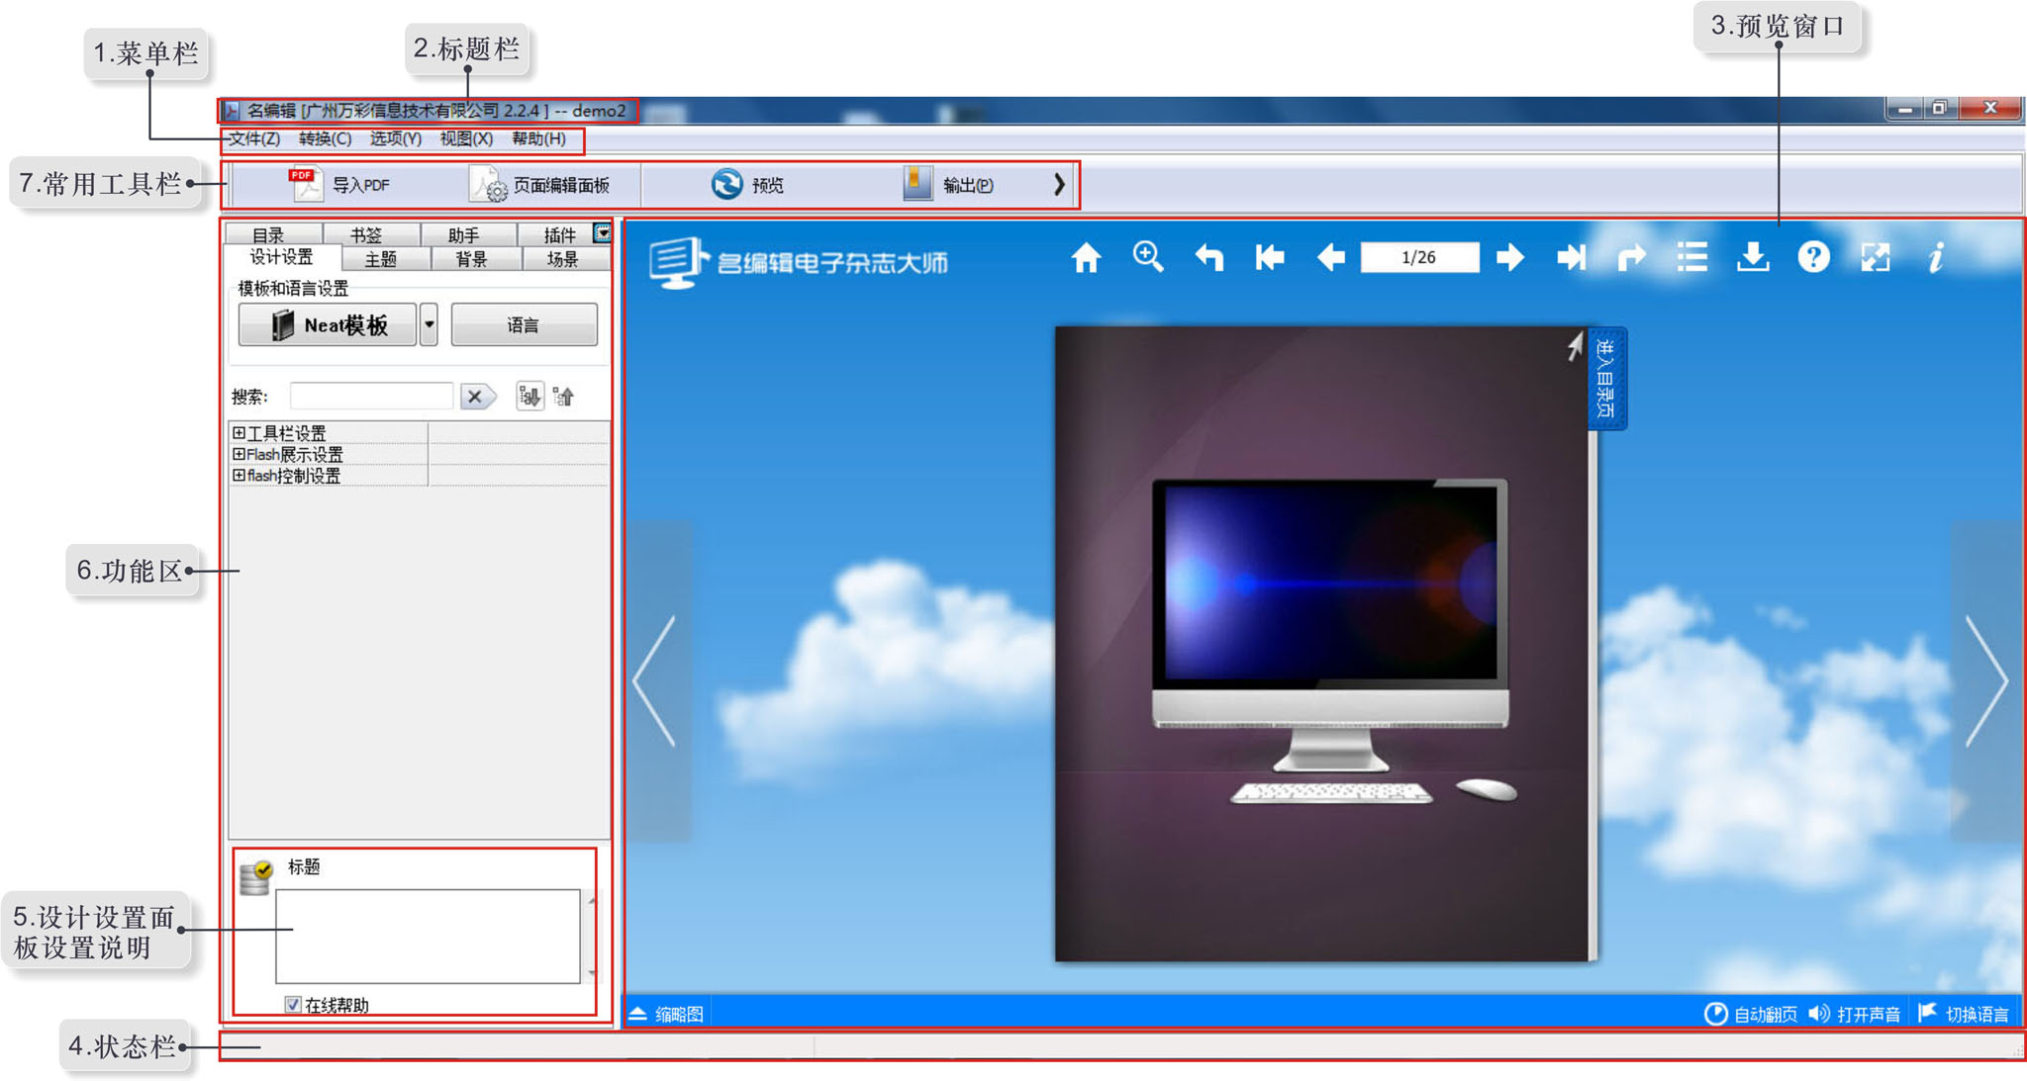This screenshot has height=1081, width=2027.
Task: Jump to first page with the first-page arrow
Action: tap(1270, 258)
